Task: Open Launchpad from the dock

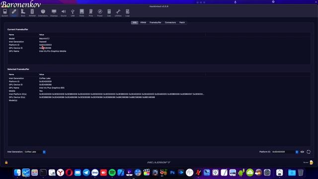Action: pos(34,173)
